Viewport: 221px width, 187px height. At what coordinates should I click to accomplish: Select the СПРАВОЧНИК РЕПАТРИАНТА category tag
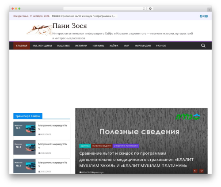tap(126, 146)
